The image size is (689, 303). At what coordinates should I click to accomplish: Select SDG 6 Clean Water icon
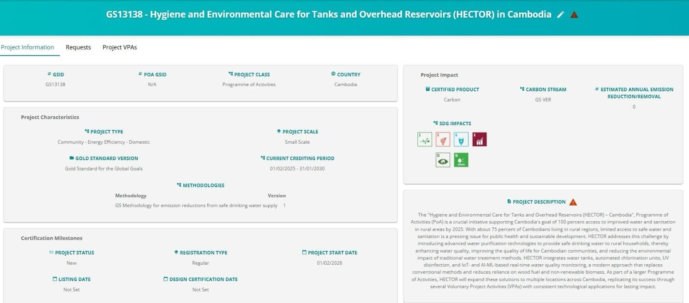point(461,139)
